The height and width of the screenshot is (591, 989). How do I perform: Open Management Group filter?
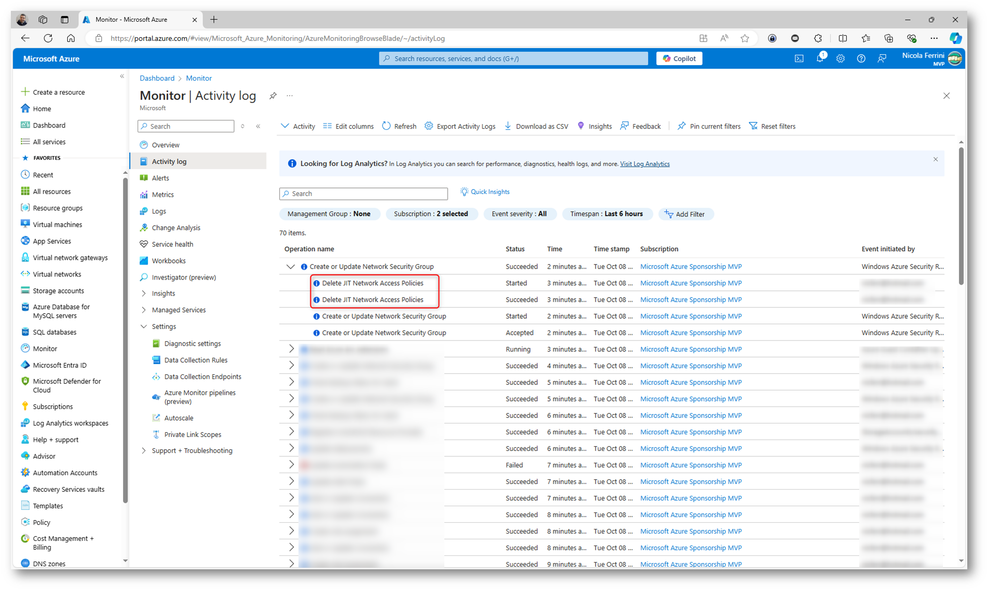(x=329, y=214)
